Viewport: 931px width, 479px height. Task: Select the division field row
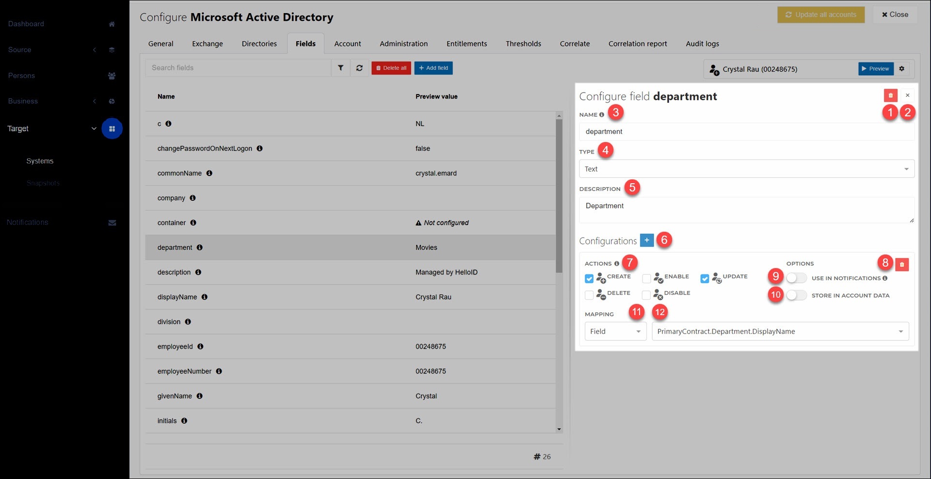pyautogui.click(x=351, y=321)
